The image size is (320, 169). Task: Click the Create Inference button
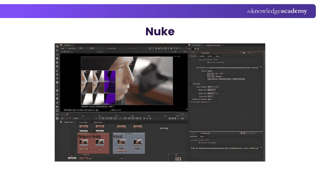pos(239,79)
